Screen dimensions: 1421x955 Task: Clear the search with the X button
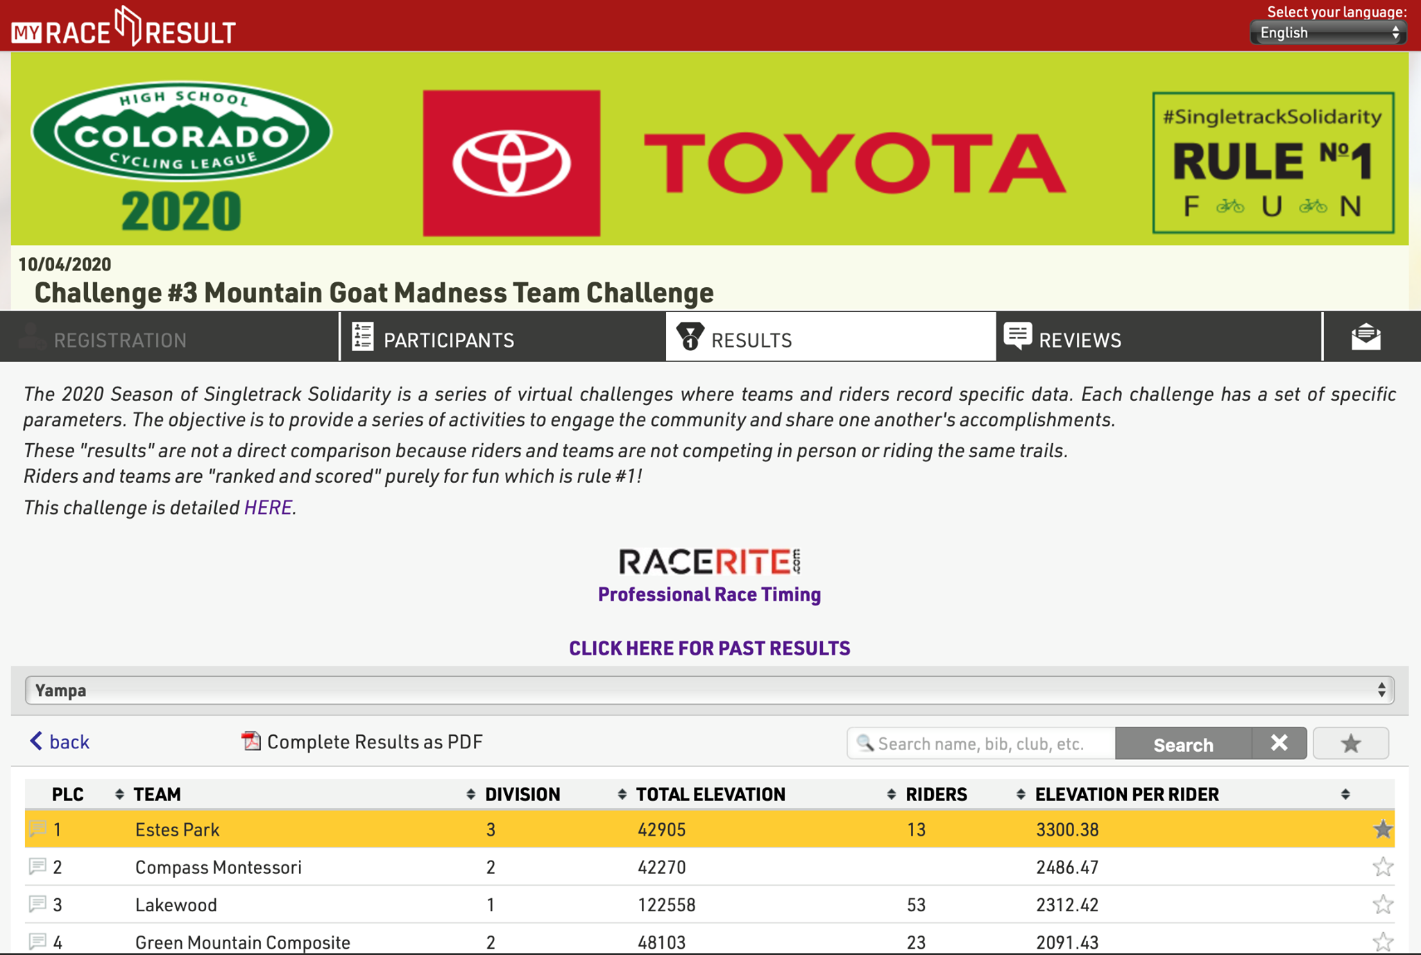pos(1279,743)
